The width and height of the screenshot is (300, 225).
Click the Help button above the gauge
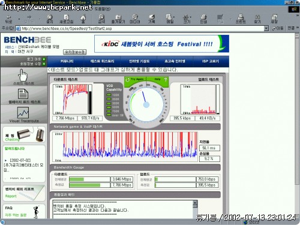(x=160, y=79)
